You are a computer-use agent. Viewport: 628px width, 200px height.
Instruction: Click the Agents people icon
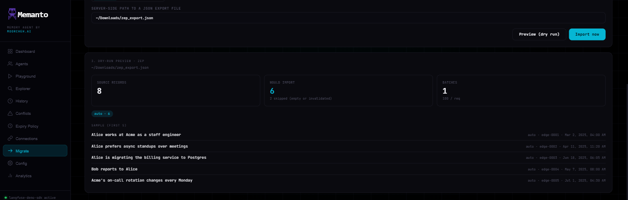tap(10, 64)
